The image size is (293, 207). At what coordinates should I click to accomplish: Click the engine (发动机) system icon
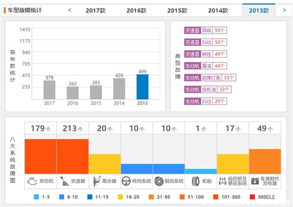(33, 181)
